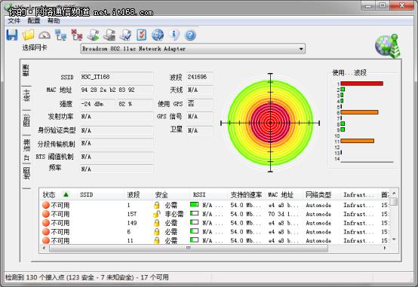The width and height of the screenshot is (418, 287).
Task: Sort list by the 支持的速率 column header
Action: (246, 194)
